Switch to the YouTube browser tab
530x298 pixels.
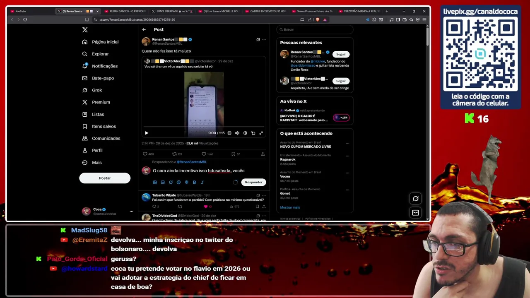30,11
